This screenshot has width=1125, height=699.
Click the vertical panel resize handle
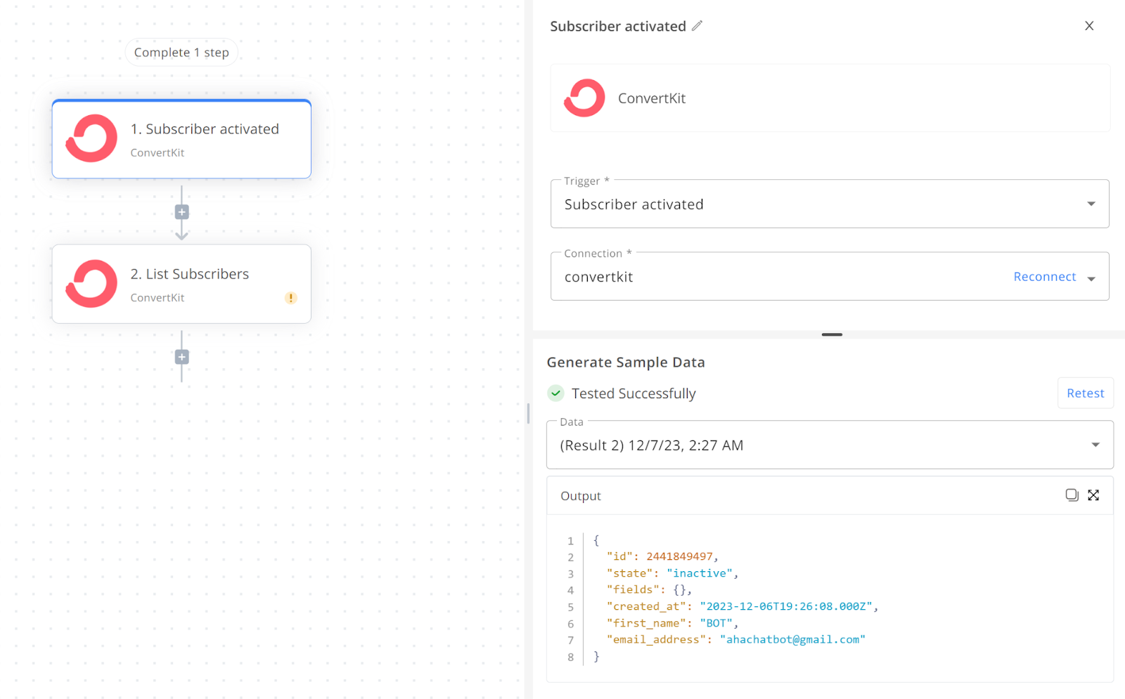[528, 413]
